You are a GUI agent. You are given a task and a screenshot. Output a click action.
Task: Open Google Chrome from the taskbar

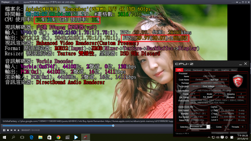coord(59,137)
